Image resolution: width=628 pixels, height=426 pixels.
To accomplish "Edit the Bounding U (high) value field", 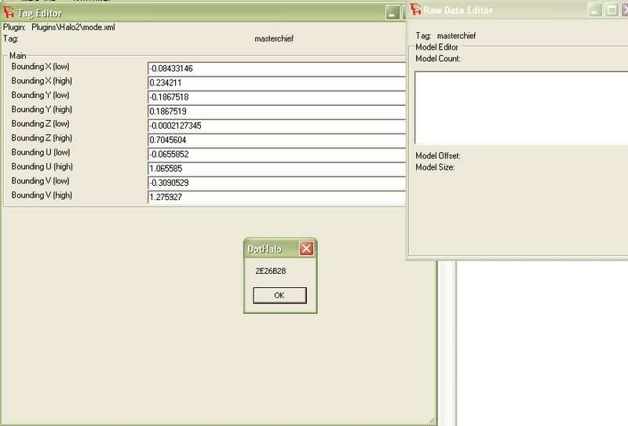I will pos(277,169).
